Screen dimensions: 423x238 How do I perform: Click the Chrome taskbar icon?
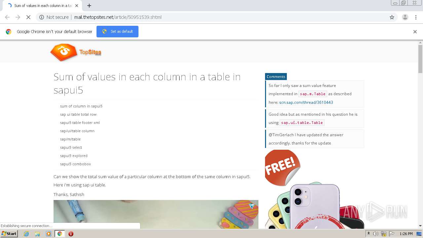(x=59, y=234)
